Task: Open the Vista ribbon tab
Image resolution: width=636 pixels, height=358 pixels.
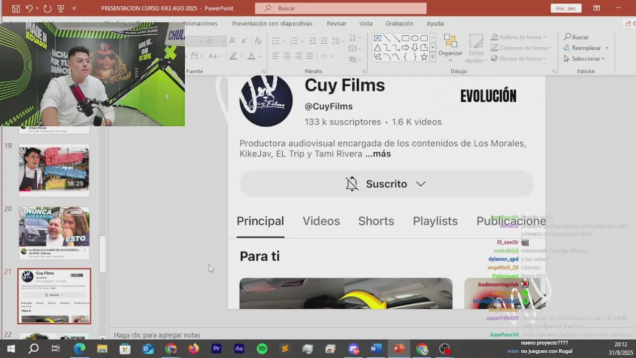Action: pyautogui.click(x=366, y=23)
